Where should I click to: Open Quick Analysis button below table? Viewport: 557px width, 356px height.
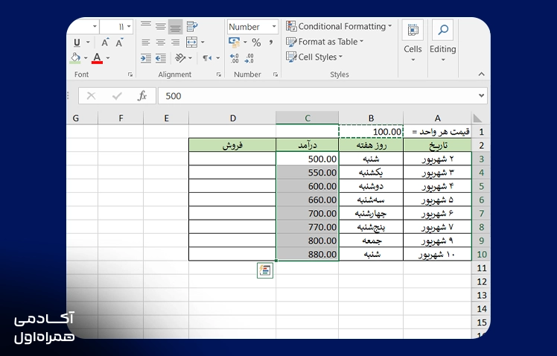click(x=265, y=270)
